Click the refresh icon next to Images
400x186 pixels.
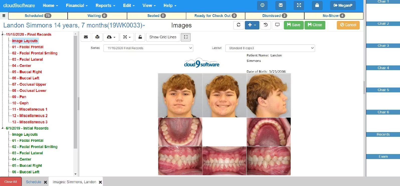coord(239,25)
